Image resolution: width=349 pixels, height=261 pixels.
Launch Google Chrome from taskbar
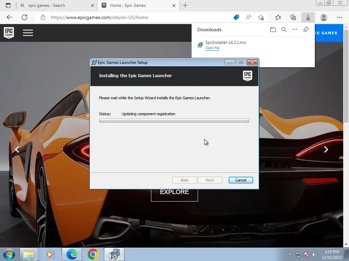(93, 254)
